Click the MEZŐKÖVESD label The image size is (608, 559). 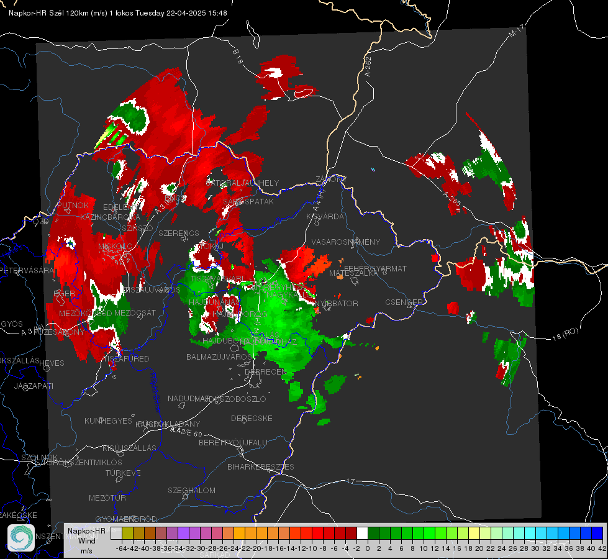[85, 313]
